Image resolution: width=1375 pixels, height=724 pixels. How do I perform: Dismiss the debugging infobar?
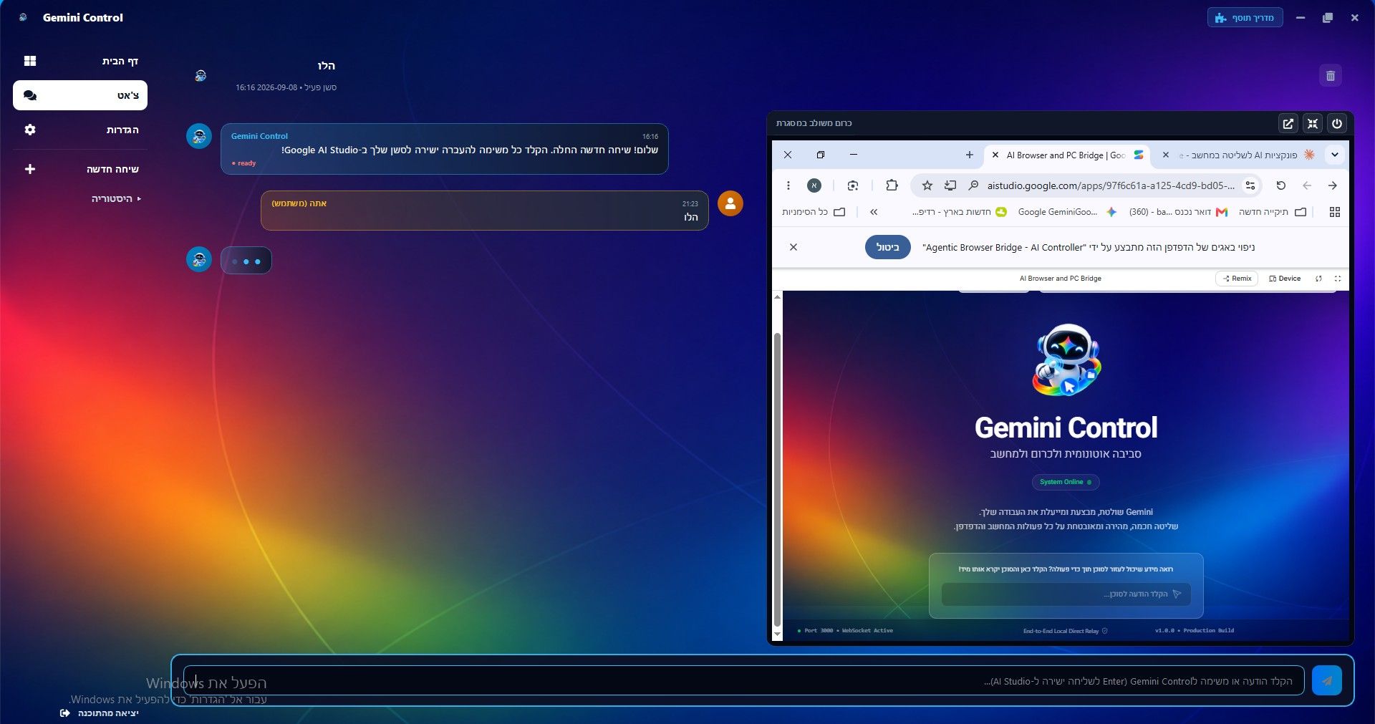click(x=793, y=247)
